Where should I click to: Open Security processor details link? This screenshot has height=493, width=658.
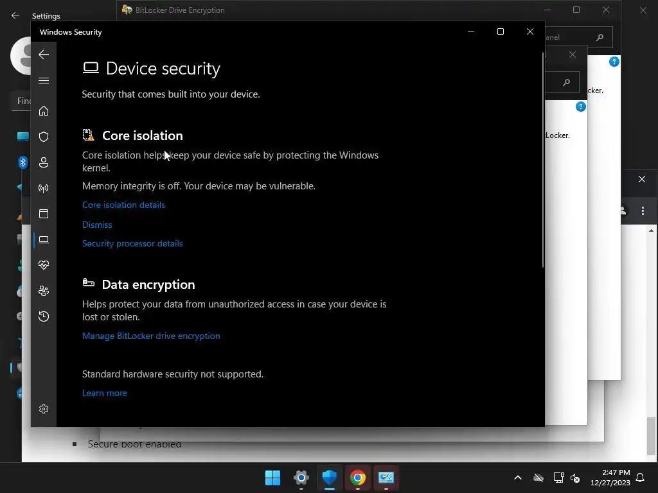click(x=132, y=243)
